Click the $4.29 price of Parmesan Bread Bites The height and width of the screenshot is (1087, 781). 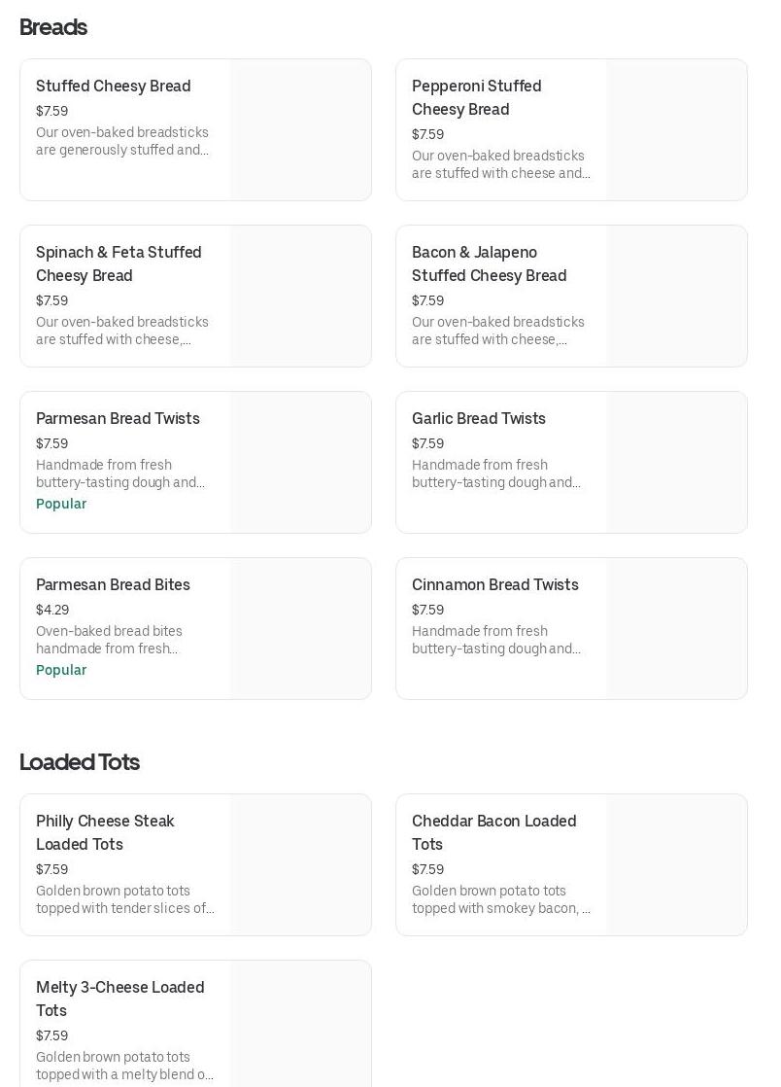52,611
